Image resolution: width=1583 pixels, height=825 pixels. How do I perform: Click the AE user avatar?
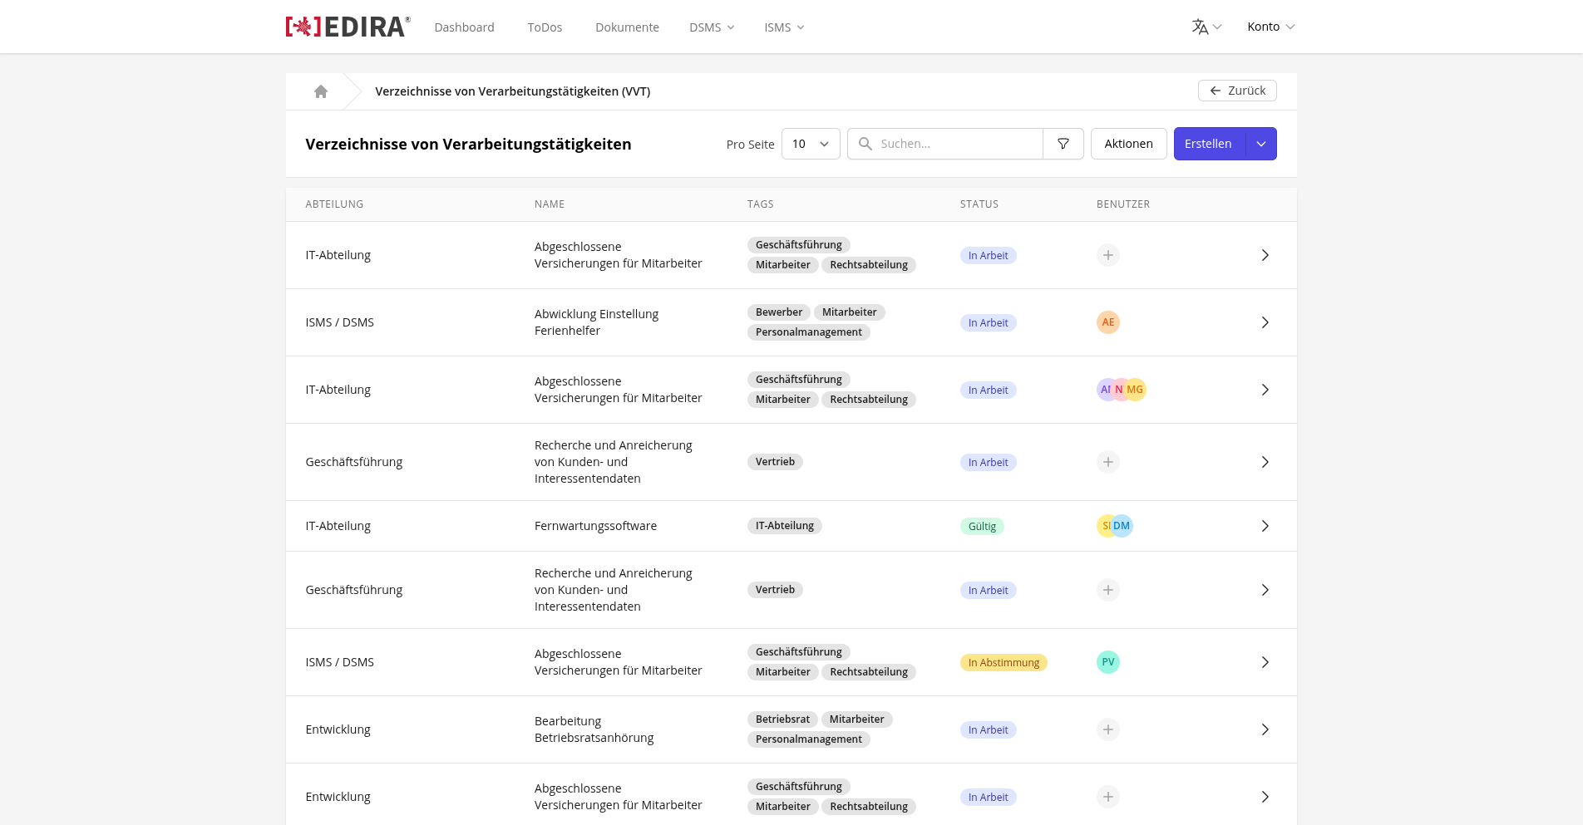(x=1108, y=322)
